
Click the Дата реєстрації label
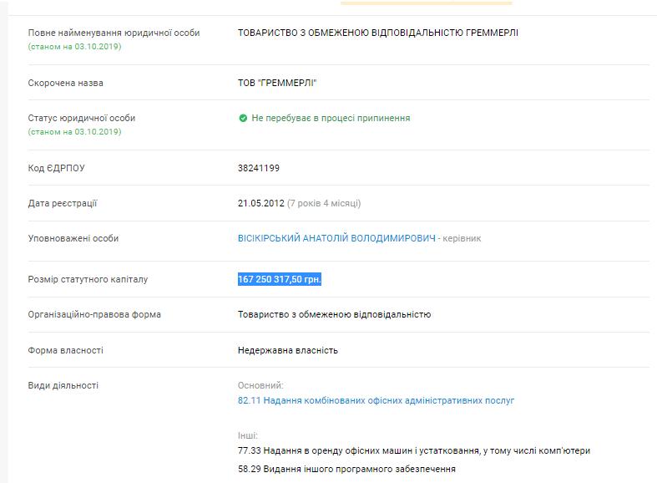63,203
